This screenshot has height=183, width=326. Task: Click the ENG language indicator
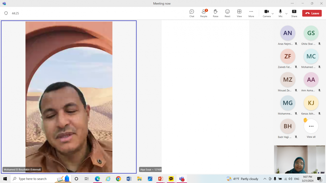click(x=297, y=179)
